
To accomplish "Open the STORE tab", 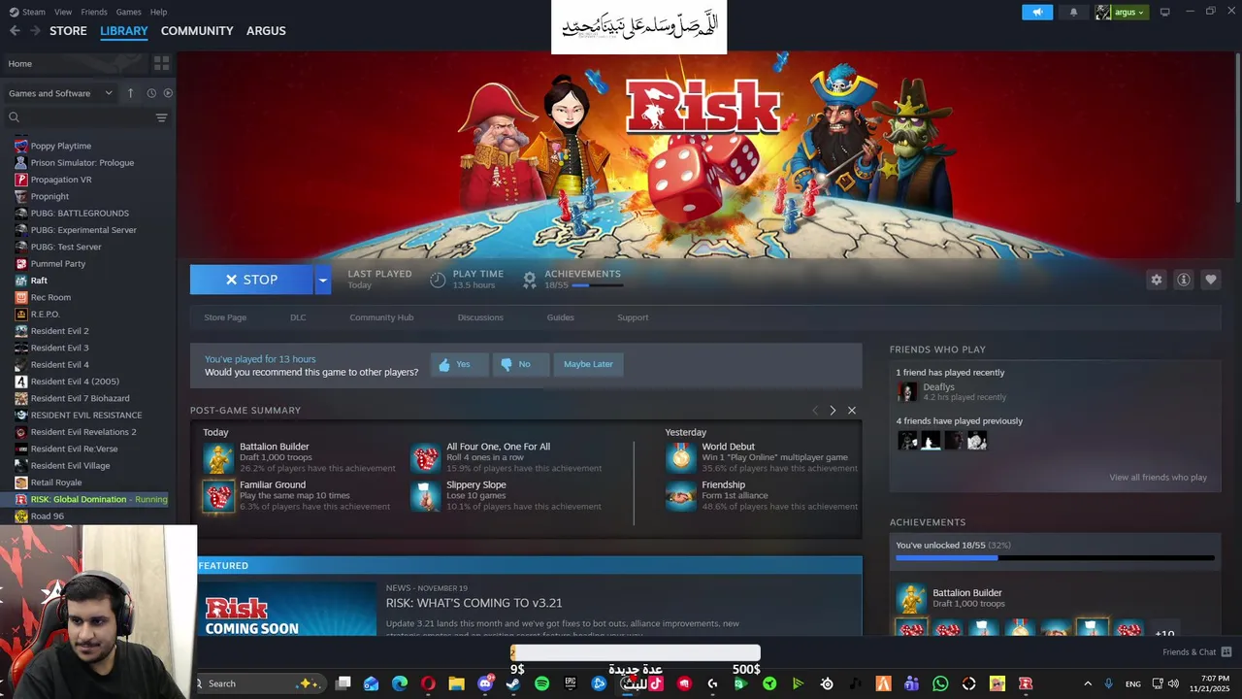I will click(x=68, y=31).
